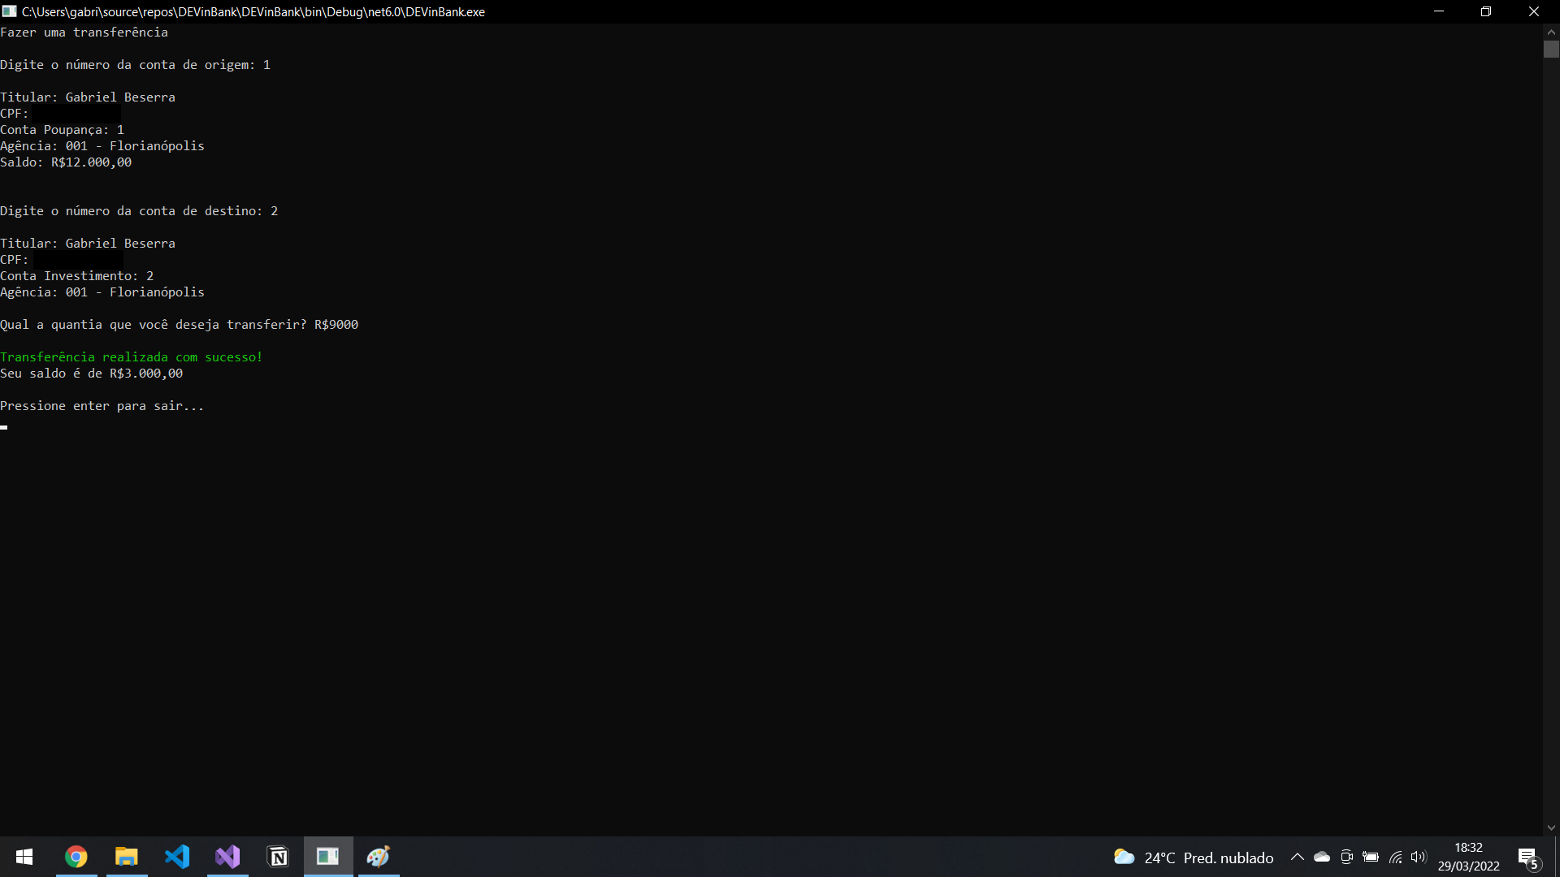
Task: Click the OneDrive icon in the system tray
Action: (x=1322, y=857)
